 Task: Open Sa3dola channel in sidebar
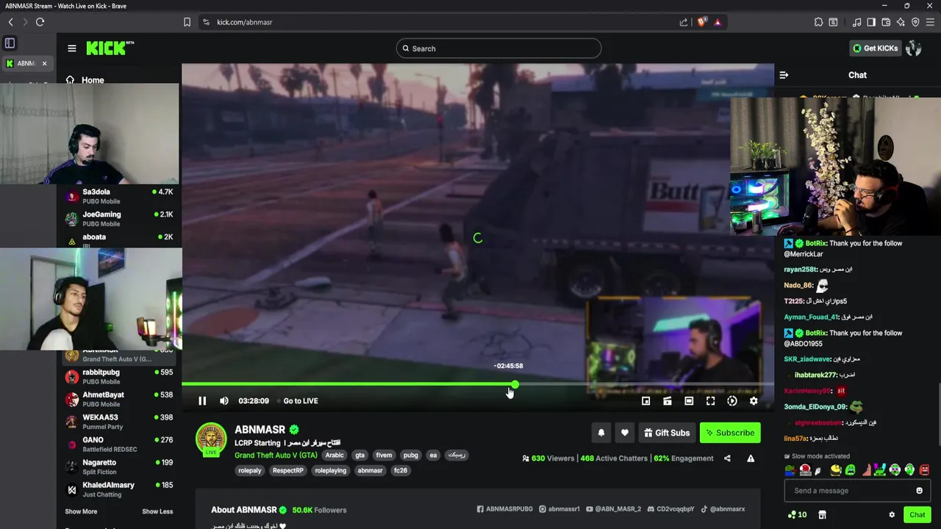tap(119, 196)
